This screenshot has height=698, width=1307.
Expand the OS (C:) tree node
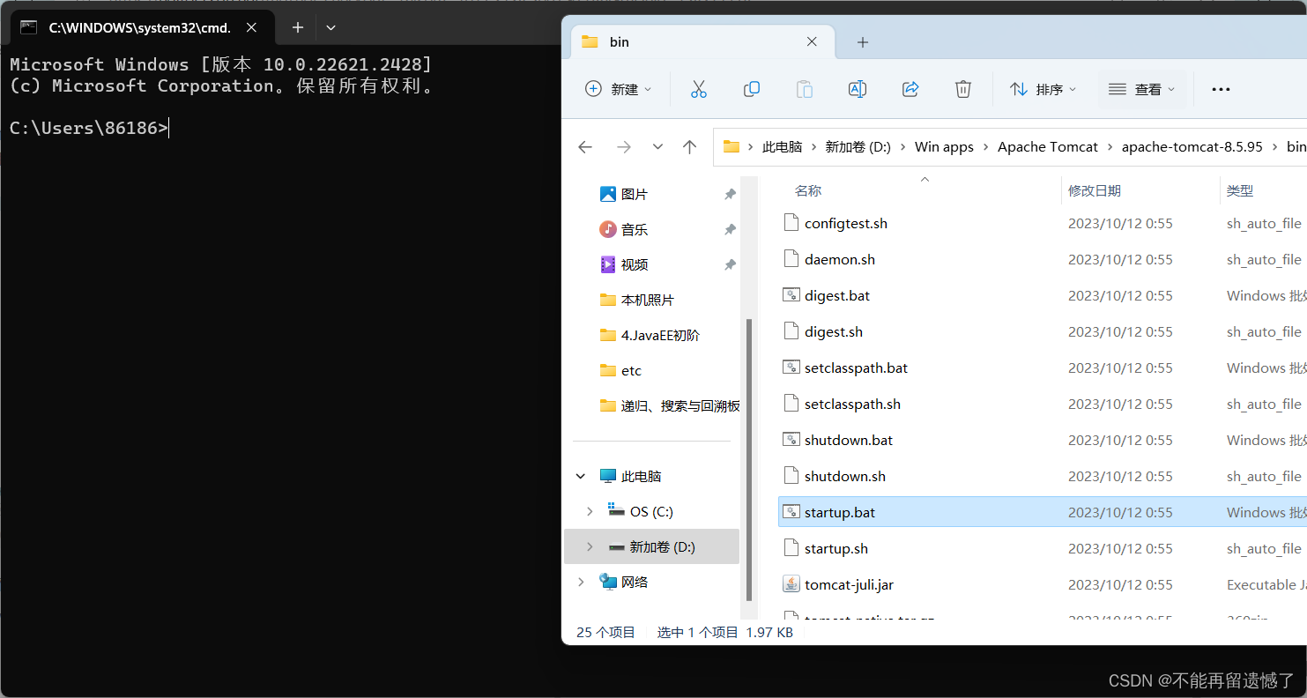(590, 511)
